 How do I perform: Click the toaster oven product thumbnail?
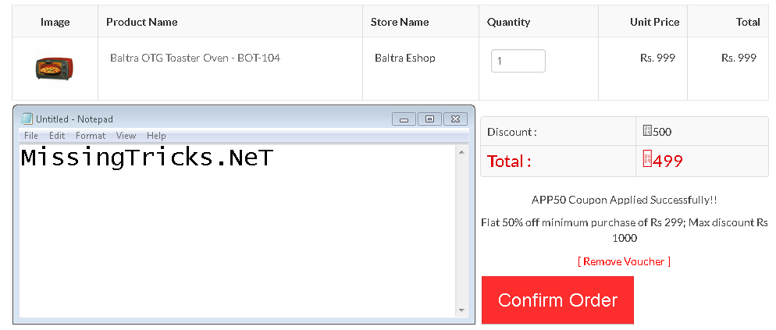pos(55,69)
